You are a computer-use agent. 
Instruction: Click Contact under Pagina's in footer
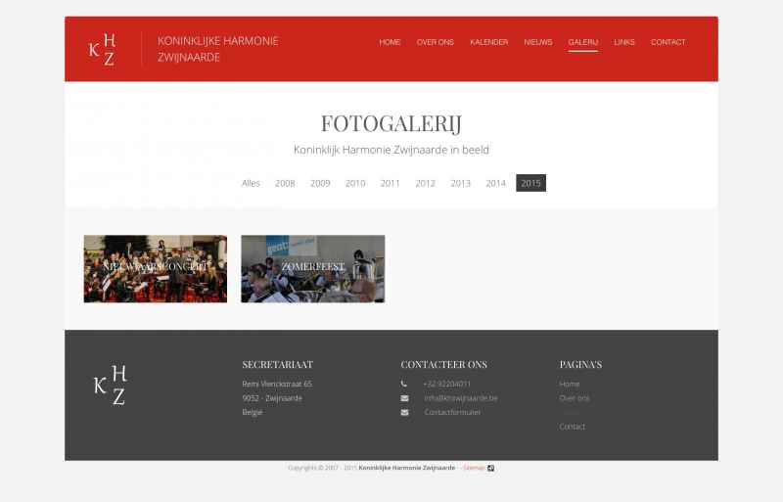tap(573, 426)
